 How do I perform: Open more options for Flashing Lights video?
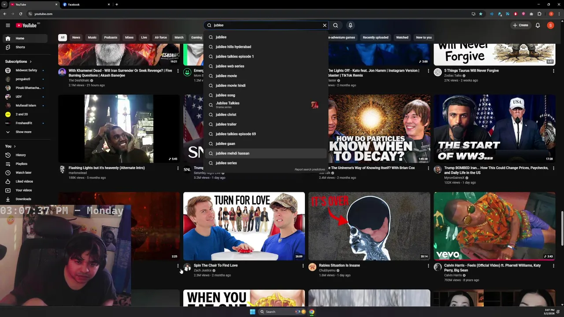click(178, 168)
